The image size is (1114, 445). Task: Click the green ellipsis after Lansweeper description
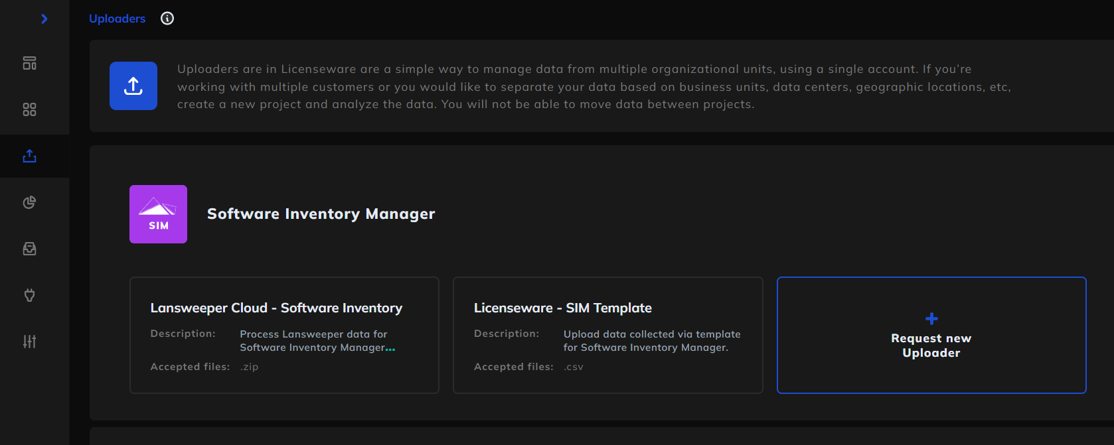(x=390, y=348)
